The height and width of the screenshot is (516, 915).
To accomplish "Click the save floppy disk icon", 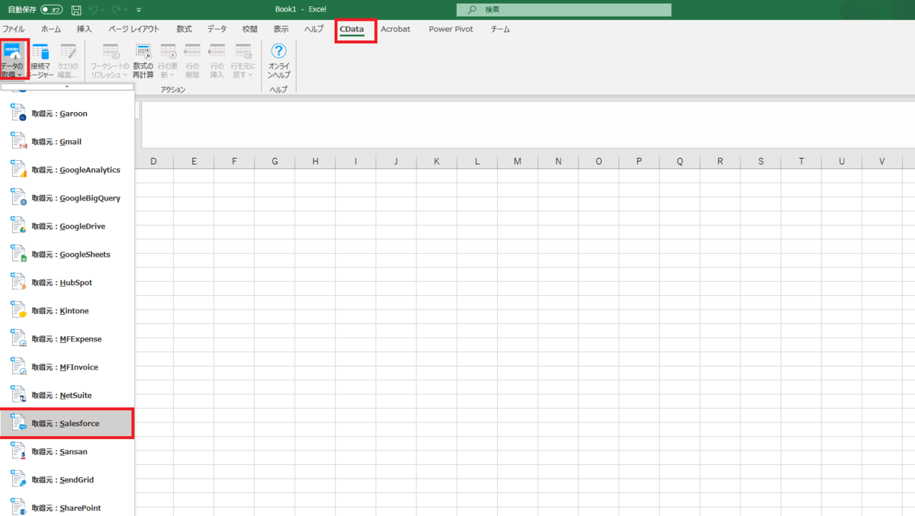I will (76, 10).
